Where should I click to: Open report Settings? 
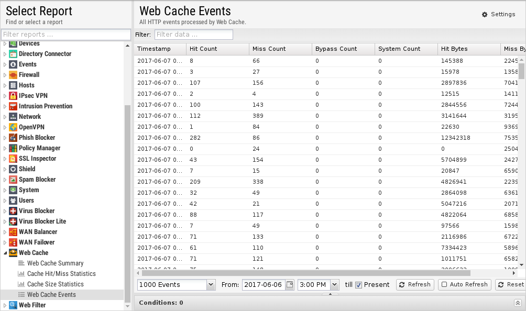point(498,14)
